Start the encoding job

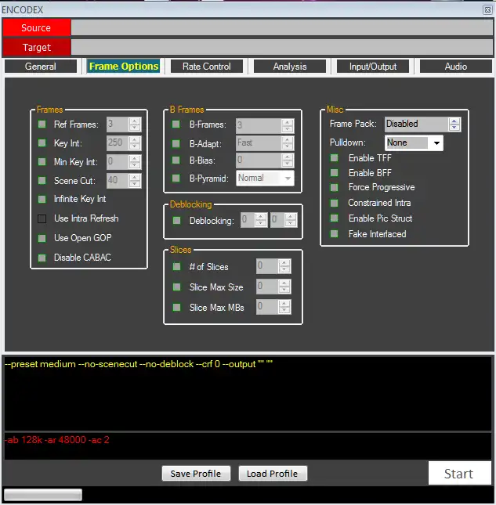coord(459,473)
